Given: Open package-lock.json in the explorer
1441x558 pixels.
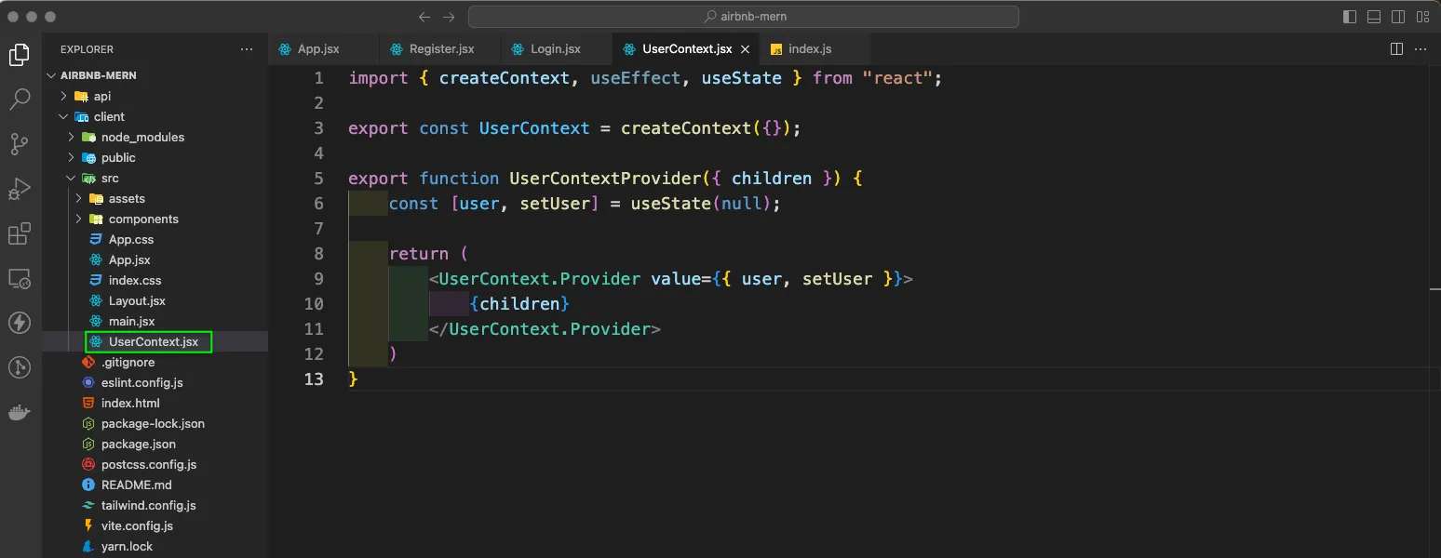Looking at the screenshot, I should click(155, 423).
